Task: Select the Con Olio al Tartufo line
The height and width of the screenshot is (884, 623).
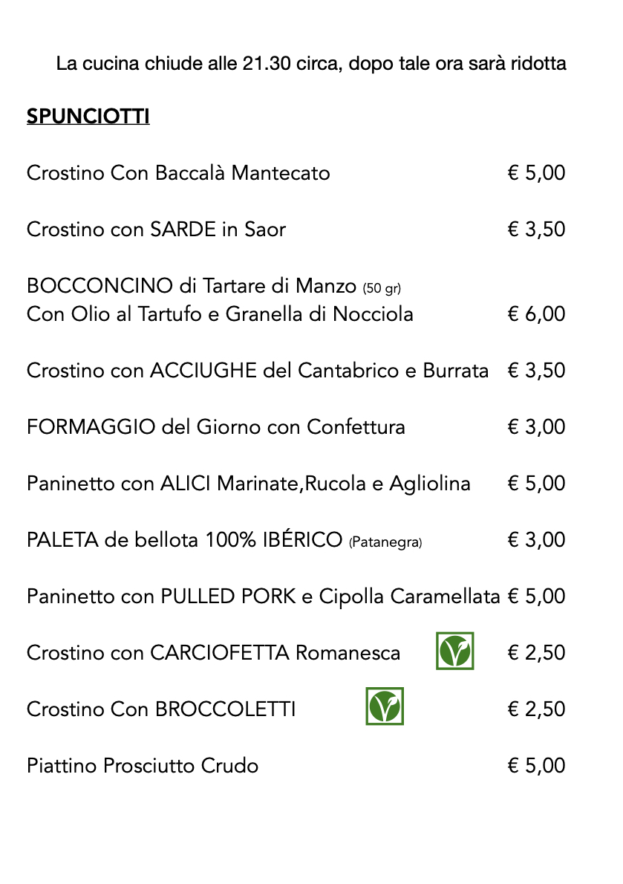Action: pos(220,314)
